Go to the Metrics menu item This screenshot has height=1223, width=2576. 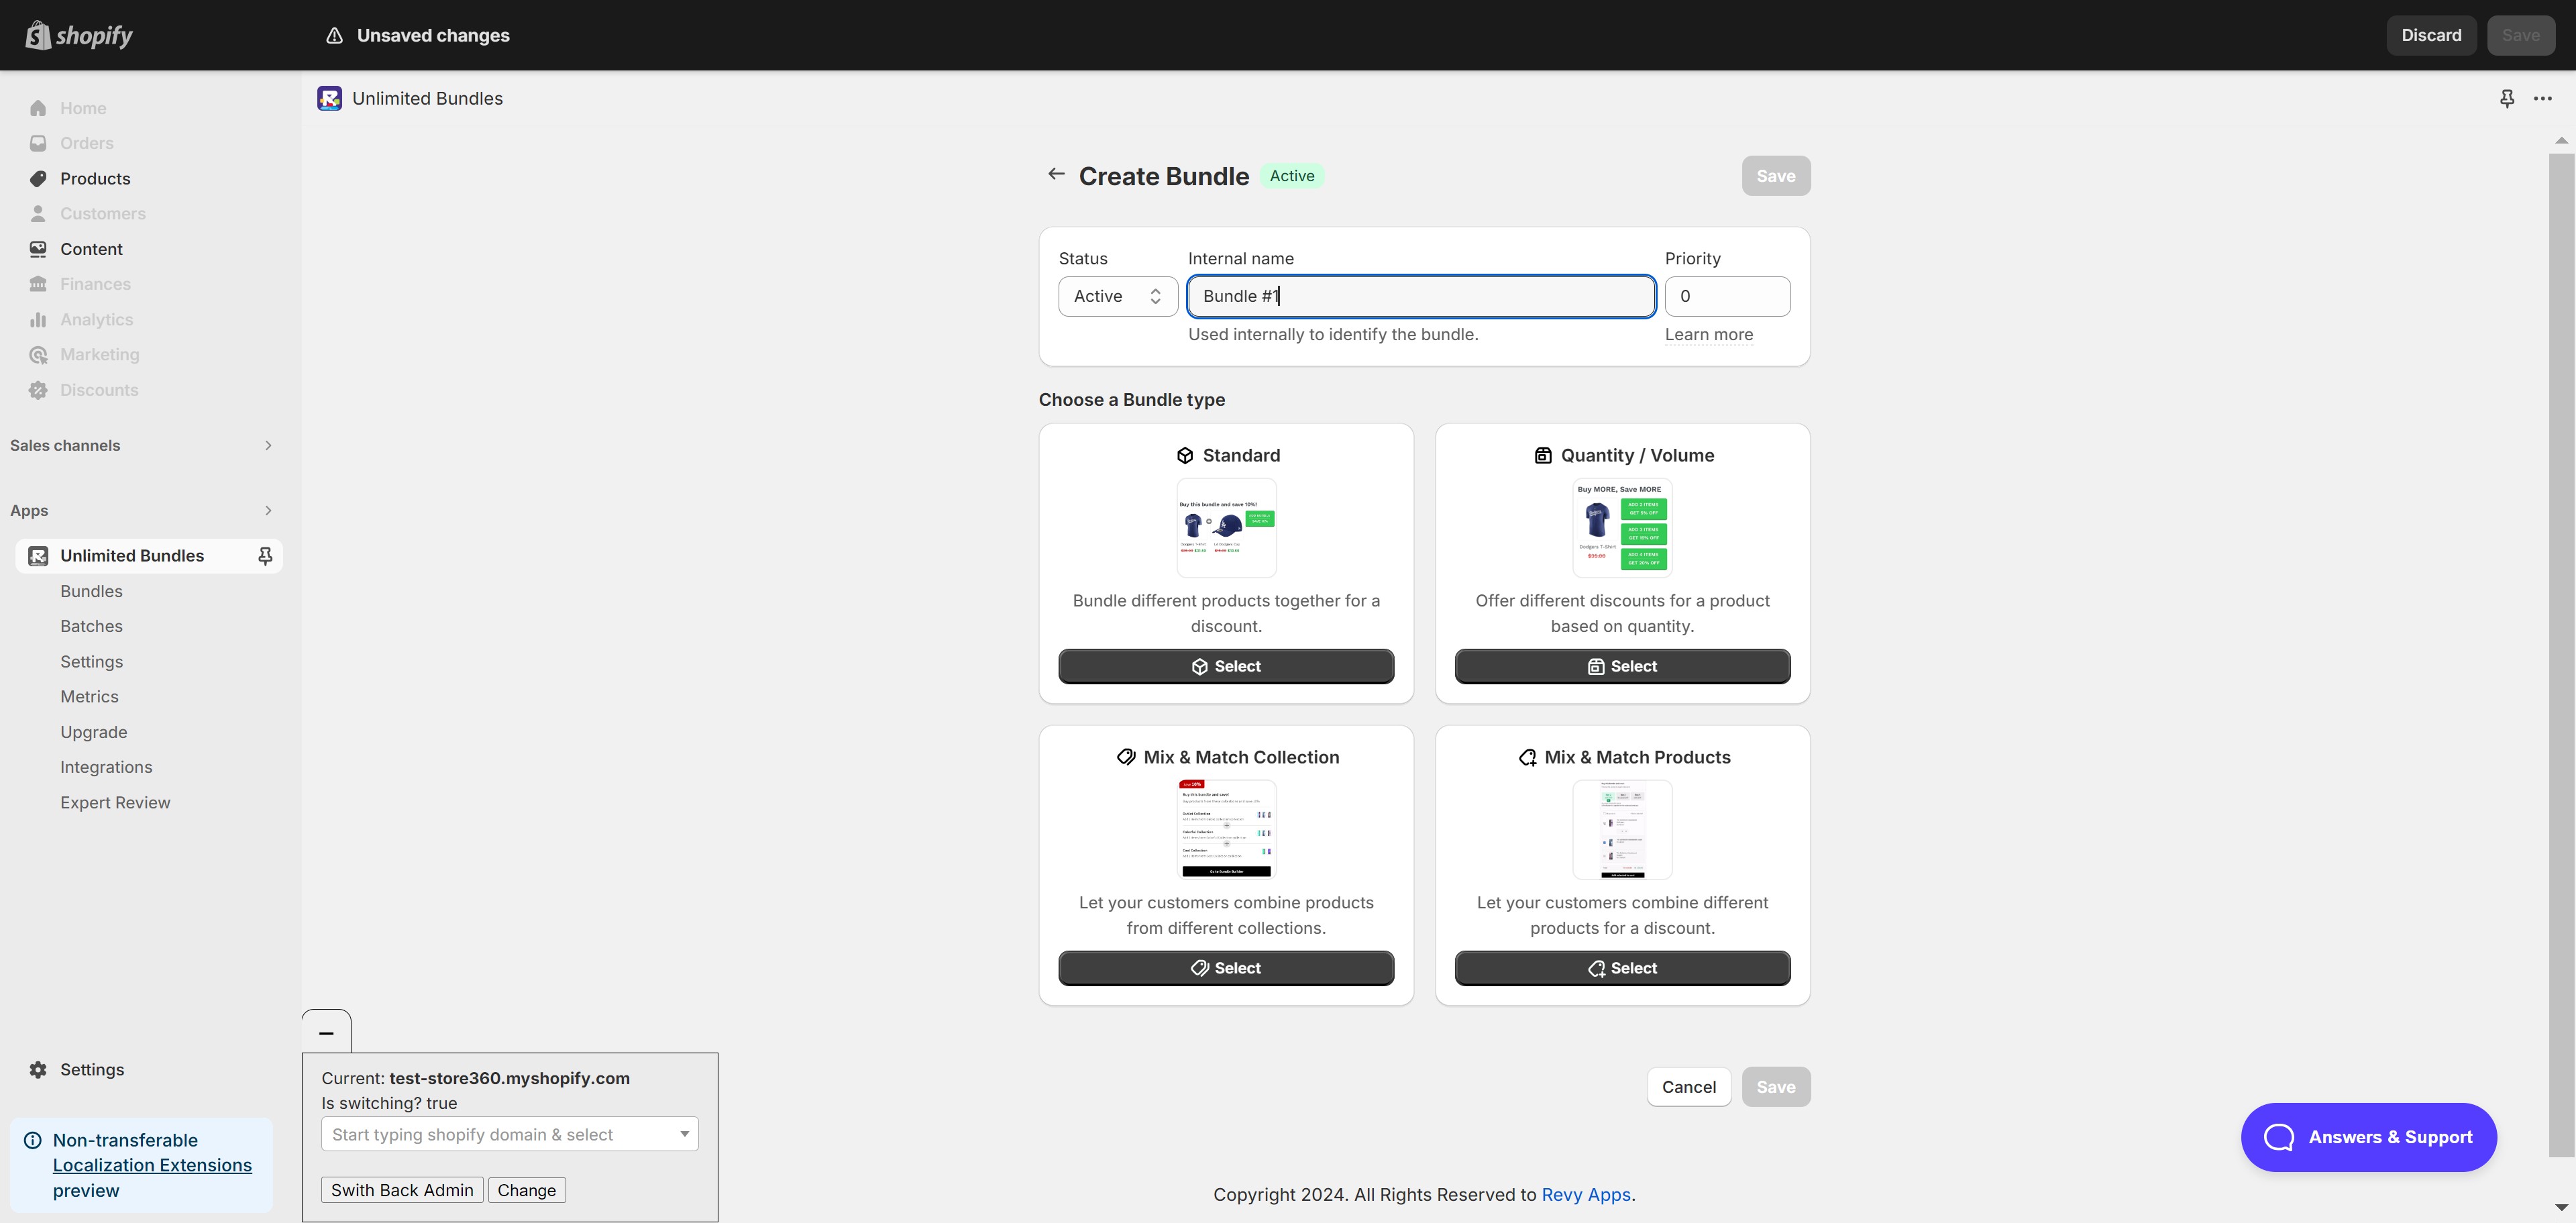(x=89, y=696)
